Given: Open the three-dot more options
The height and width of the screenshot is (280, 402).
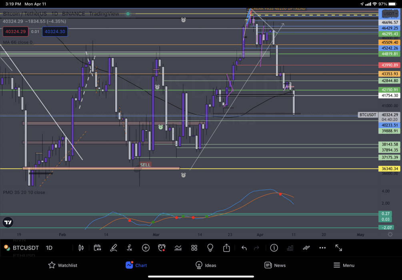Looking at the screenshot, I should (322, 248).
